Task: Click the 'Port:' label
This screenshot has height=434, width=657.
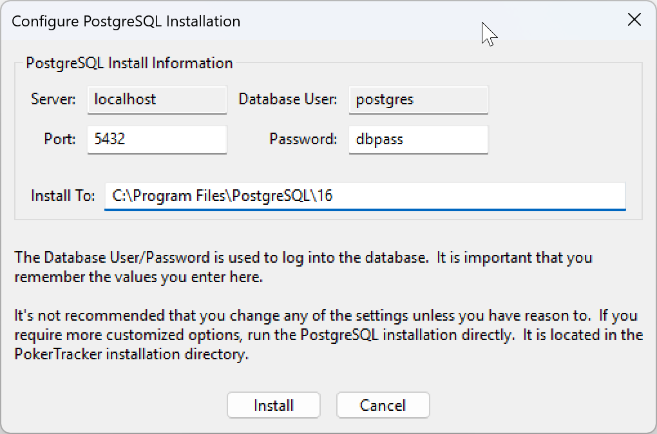Action: pyautogui.click(x=60, y=139)
